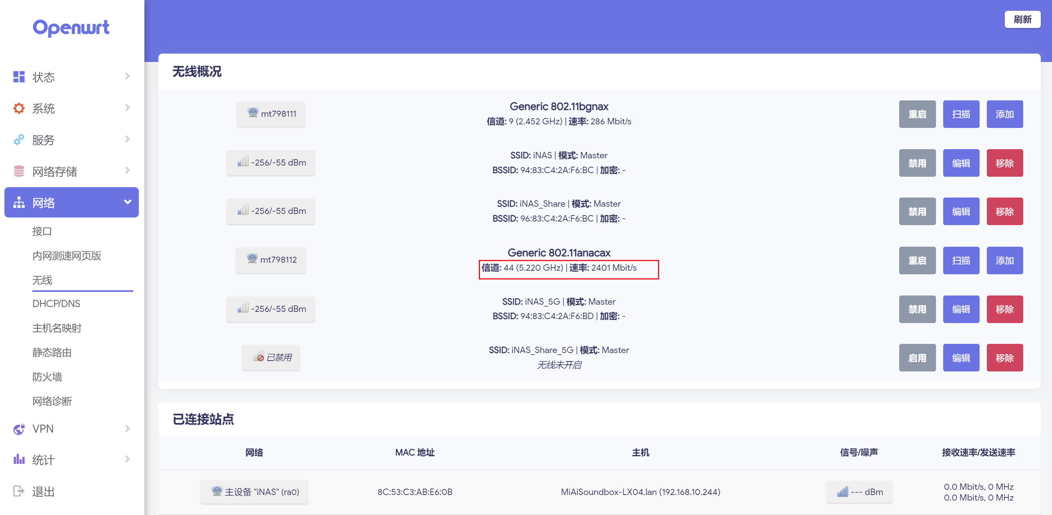Image resolution: width=1052 pixels, height=515 pixels.
Task: Collapse the Network menu chevron
Action: pyautogui.click(x=128, y=202)
